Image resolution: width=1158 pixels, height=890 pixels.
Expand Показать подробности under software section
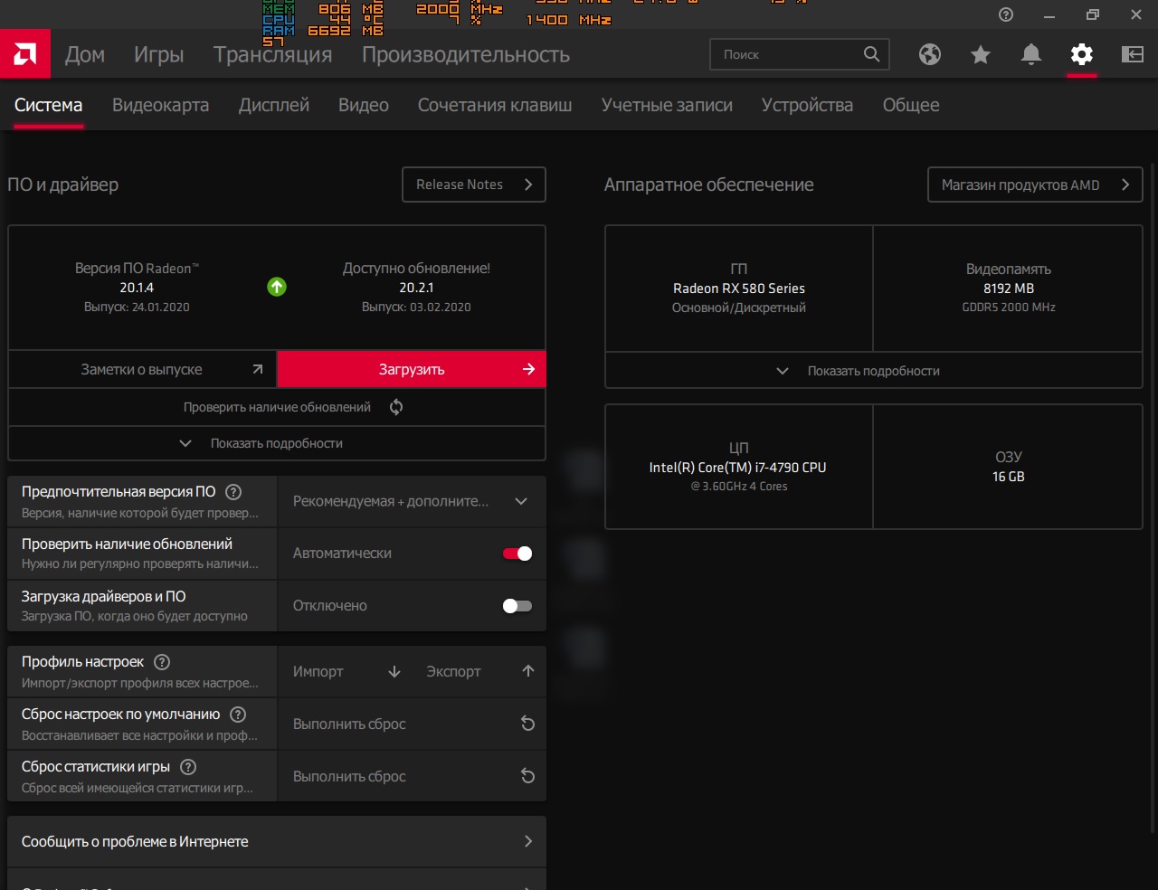277,443
